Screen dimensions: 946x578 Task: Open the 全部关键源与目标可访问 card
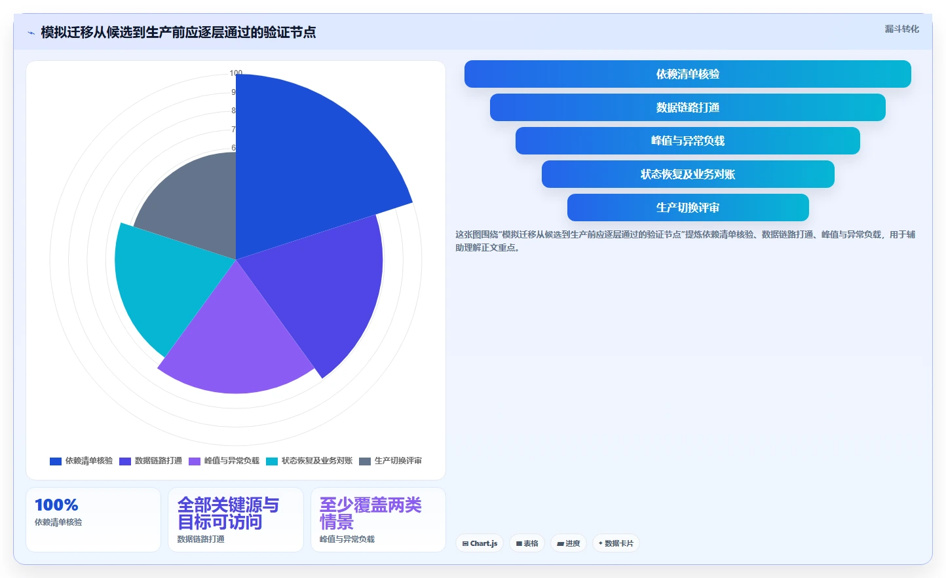tap(236, 520)
